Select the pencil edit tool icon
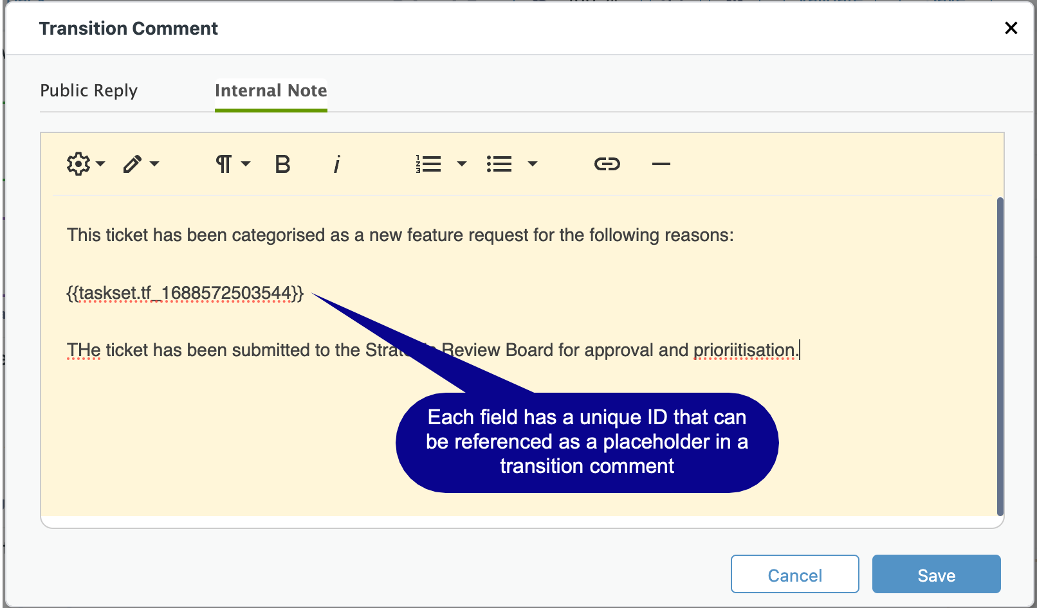The width and height of the screenshot is (1037, 608). [133, 164]
